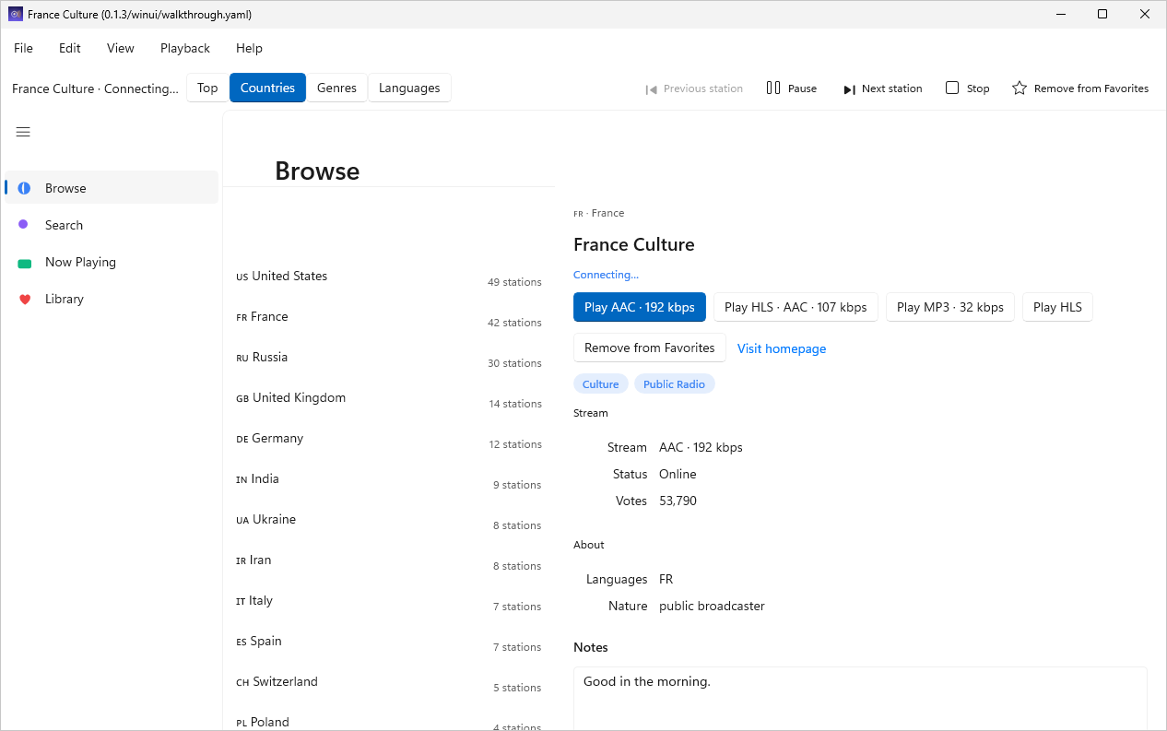
Task: Click the red heart Library icon
Action: pyautogui.click(x=25, y=299)
